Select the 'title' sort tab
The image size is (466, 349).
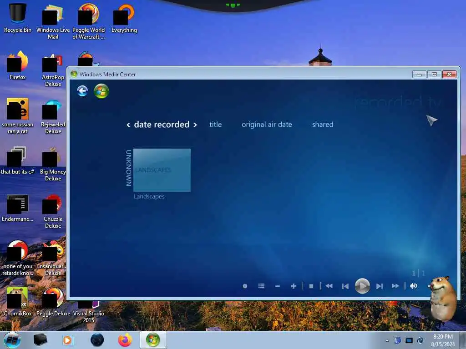click(x=215, y=125)
